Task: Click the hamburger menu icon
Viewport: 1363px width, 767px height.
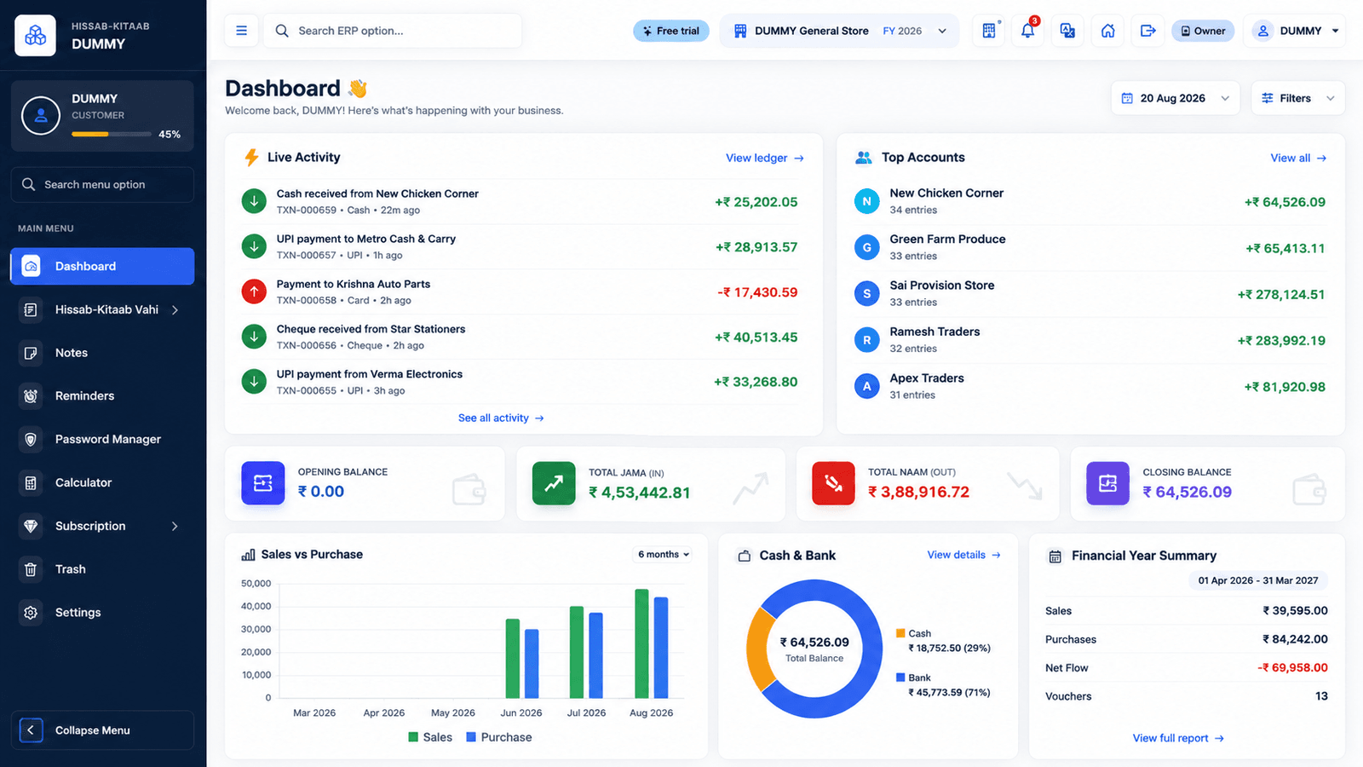Action: 241,31
